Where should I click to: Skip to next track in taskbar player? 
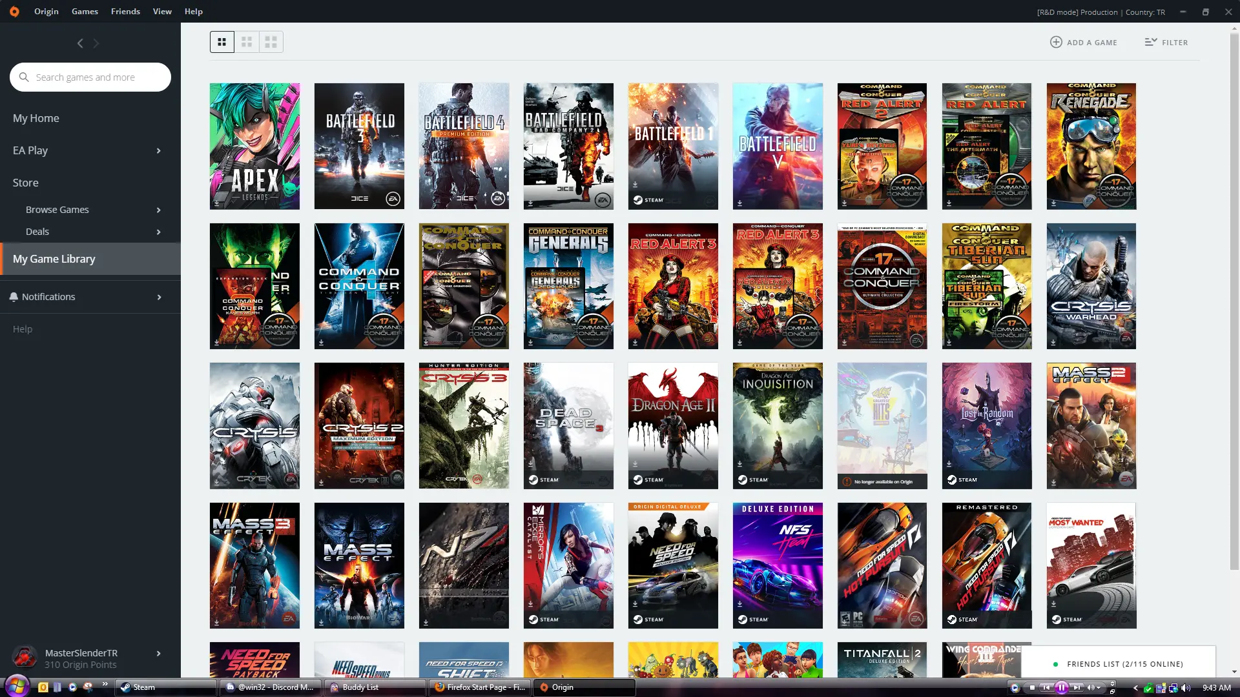(1076, 688)
